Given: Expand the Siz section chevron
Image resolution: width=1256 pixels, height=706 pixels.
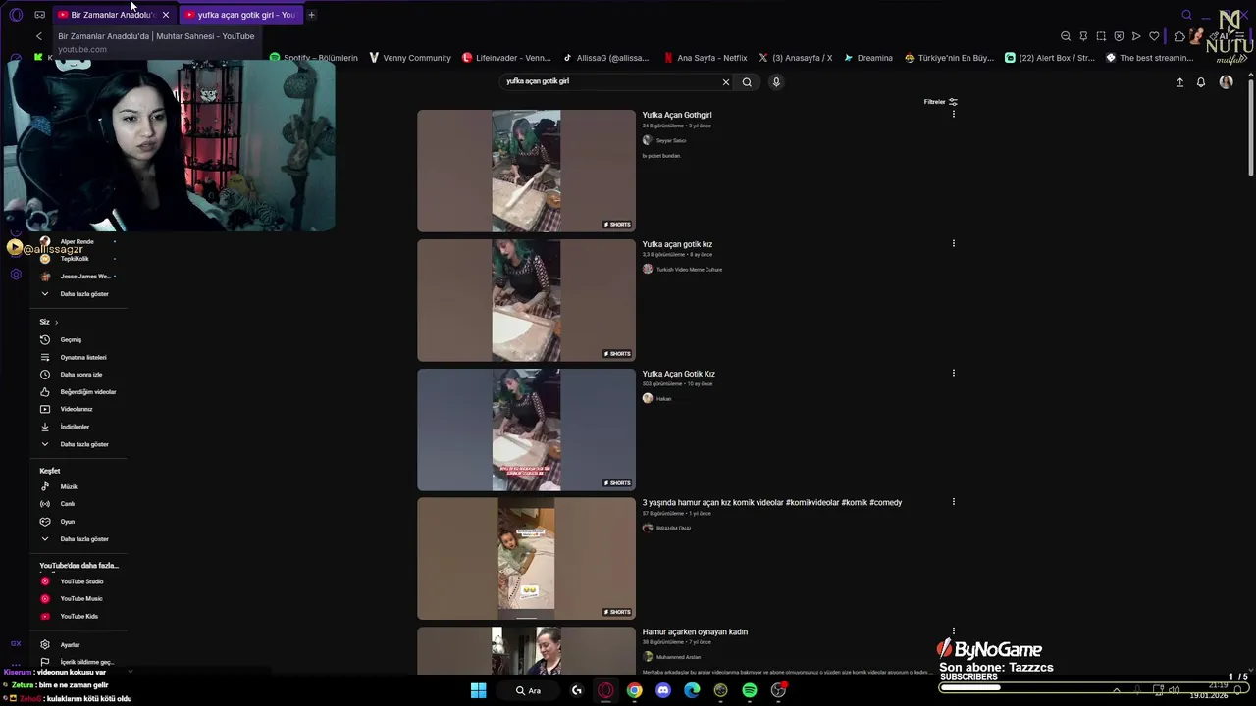Looking at the screenshot, I should 56,323.
